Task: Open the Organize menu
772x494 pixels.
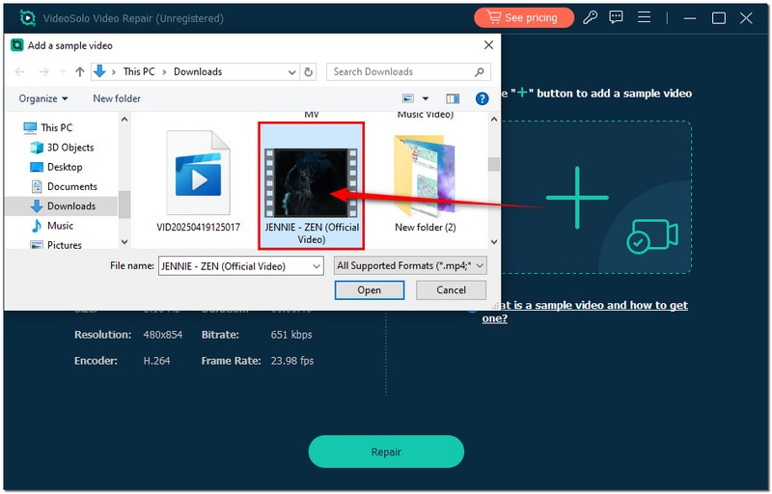Action: pyautogui.click(x=43, y=98)
